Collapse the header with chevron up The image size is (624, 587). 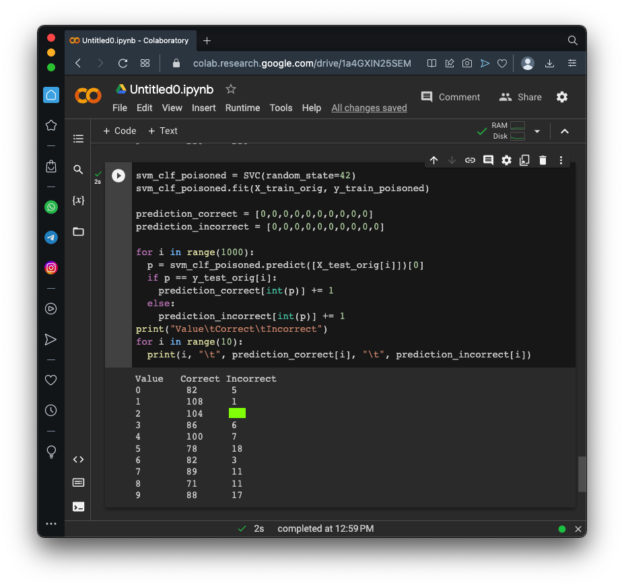(565, 131)
